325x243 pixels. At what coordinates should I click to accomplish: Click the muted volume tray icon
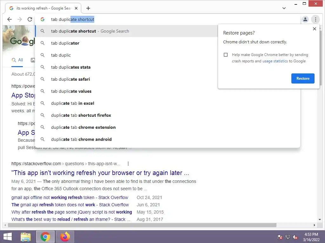pos(295,237)
